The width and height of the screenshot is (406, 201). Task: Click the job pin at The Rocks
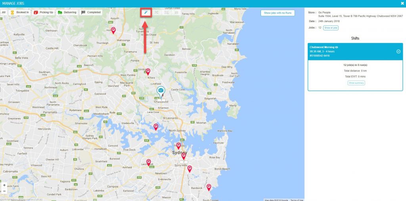point(178,146)
